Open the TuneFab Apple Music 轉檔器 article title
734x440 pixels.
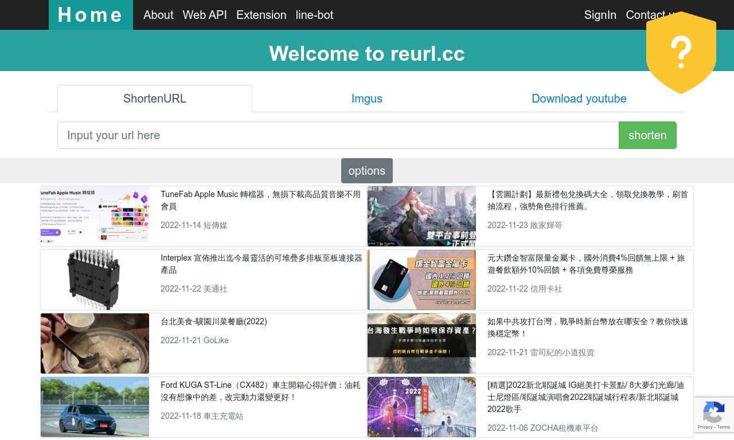(261, 200)
